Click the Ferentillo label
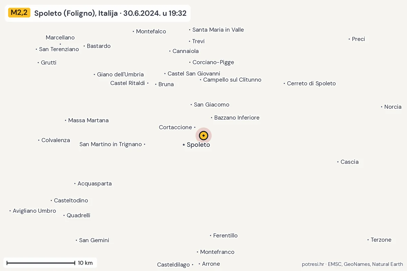 [x=225, y=235]
